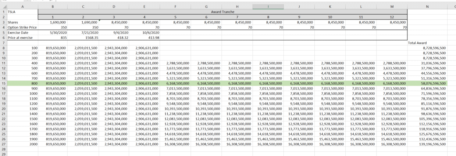Select column A header
Screen dimensions: 456x156
tap(22, 7)
